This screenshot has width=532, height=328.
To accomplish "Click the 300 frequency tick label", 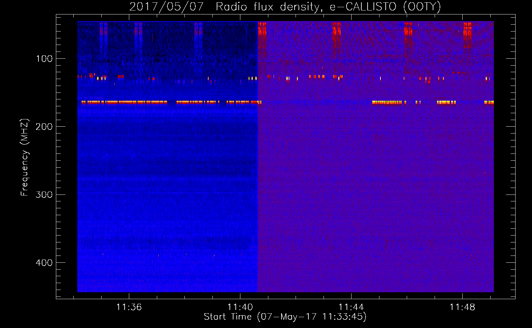I will pos(44,195).
